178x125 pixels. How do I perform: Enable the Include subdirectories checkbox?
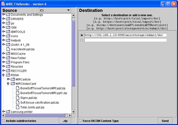(x=4, y=121)
